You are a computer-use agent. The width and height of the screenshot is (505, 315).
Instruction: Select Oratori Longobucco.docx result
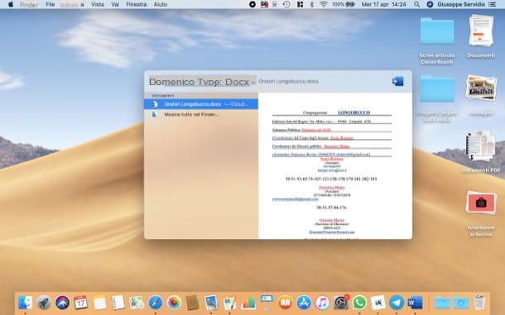(201, 104)
